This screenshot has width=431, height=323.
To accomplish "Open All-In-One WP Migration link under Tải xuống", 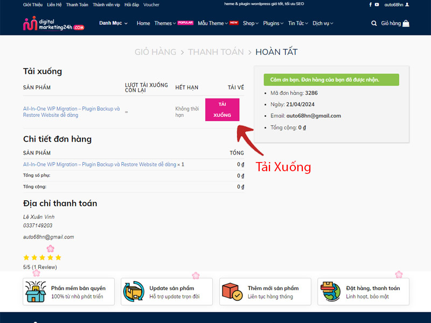I will [x=72, y=112].
